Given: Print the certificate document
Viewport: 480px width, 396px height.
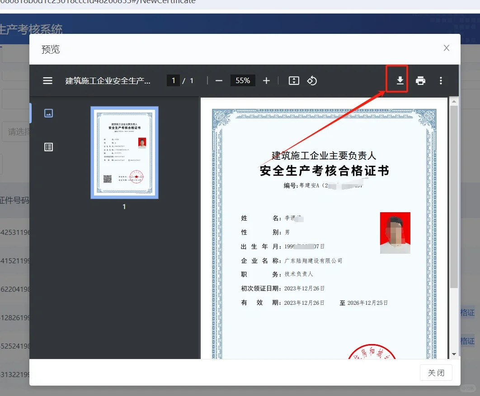Looking at the screenshot, I should click(420, 81).
